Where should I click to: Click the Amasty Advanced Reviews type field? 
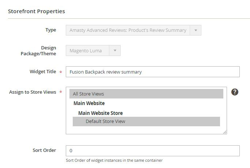pos(128,30)
